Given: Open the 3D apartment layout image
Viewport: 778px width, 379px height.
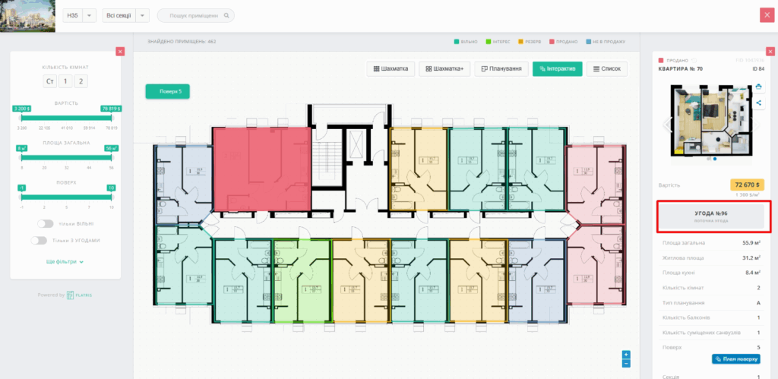Looking at the screenshot, I should point(711,119).
